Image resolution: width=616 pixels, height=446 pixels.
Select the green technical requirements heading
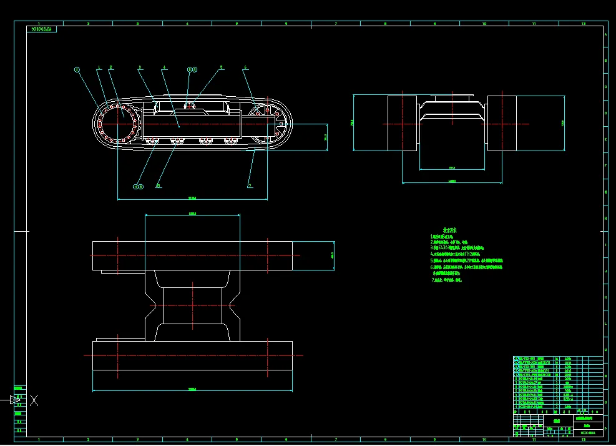click(450, 230)
